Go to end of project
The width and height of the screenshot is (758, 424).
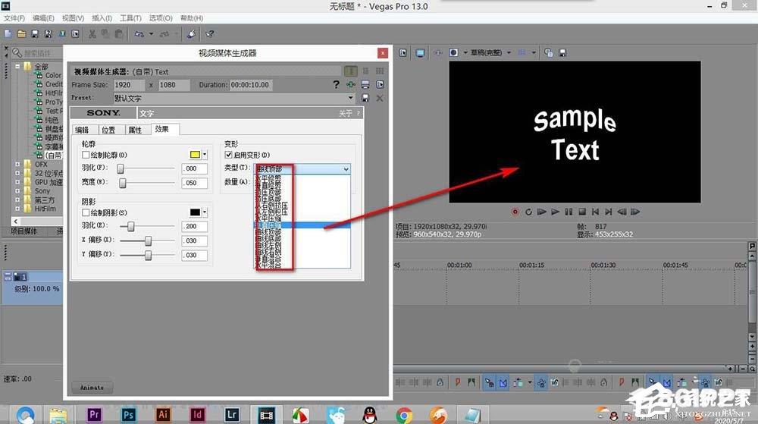(x=609, y=212)
